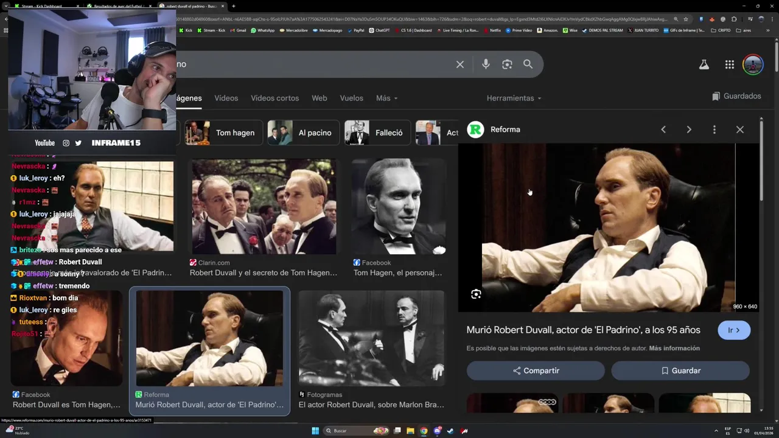The width and height of the screenshot is (779, 438).
Task: Open the Clarin.com image result thumbnail
Action: pyautogui.click(x=264, y=207)
